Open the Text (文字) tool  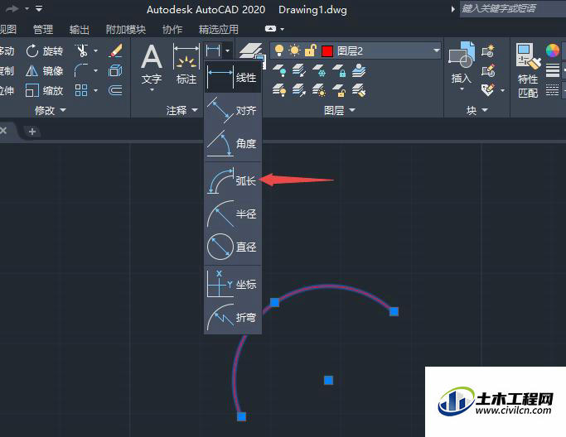coord(152,65)
